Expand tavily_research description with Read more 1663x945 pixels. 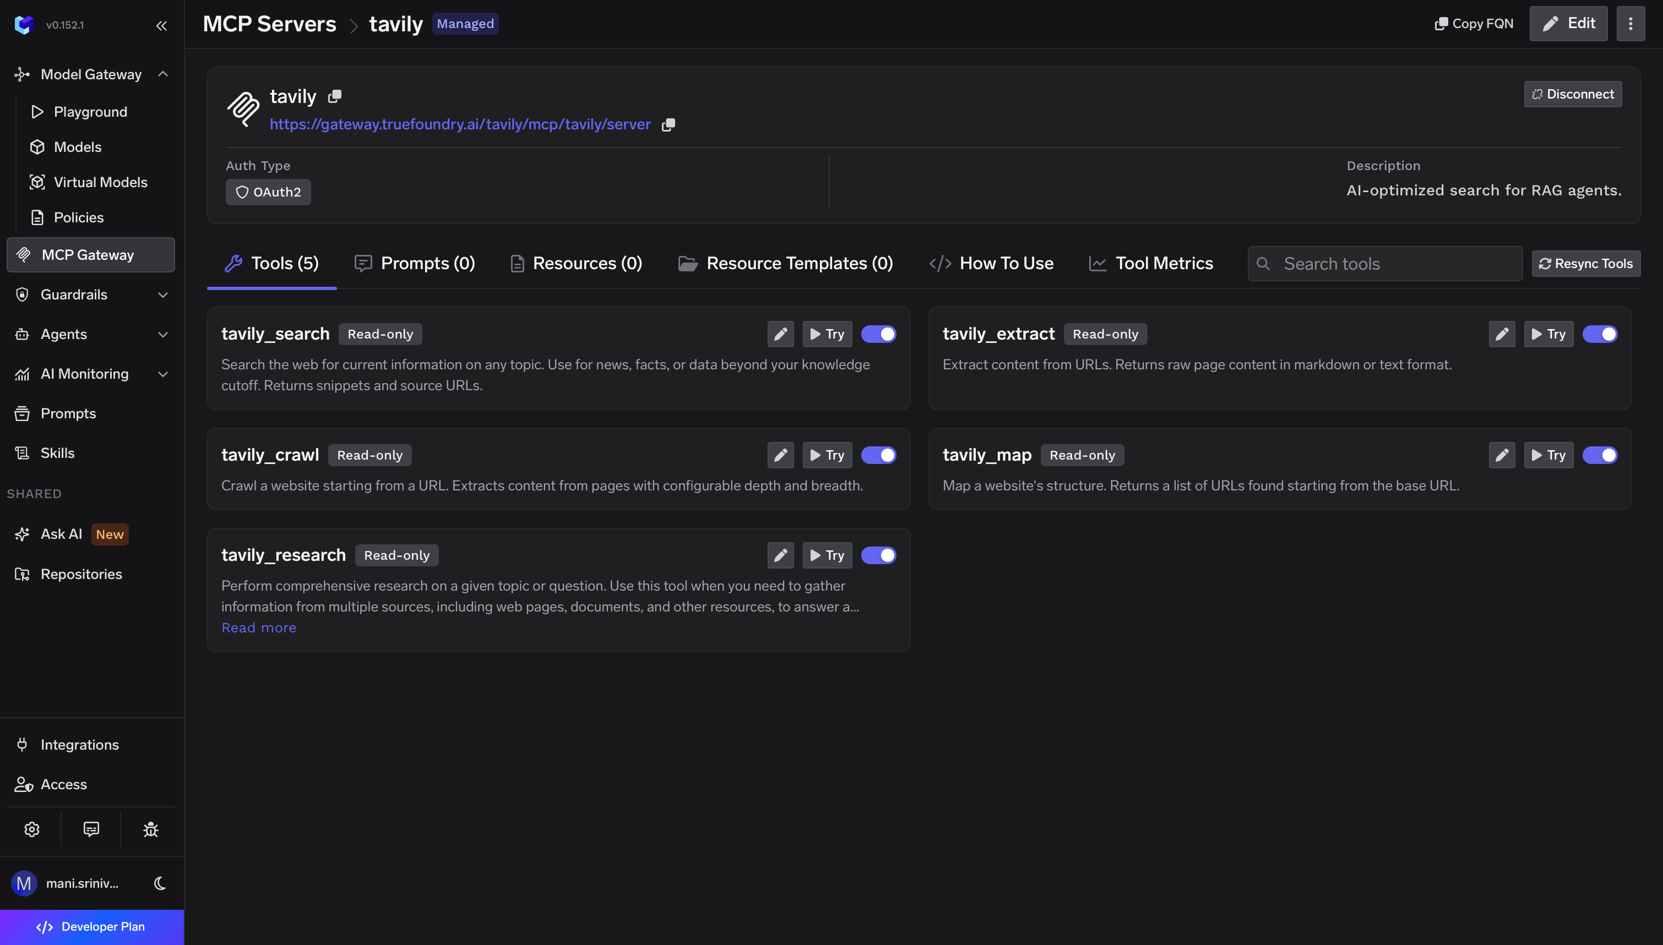(x=258, y=629)
